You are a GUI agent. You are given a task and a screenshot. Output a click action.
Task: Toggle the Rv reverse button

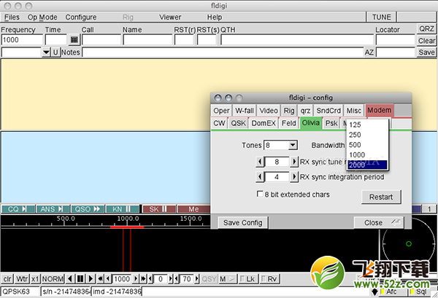coord(269,279)
